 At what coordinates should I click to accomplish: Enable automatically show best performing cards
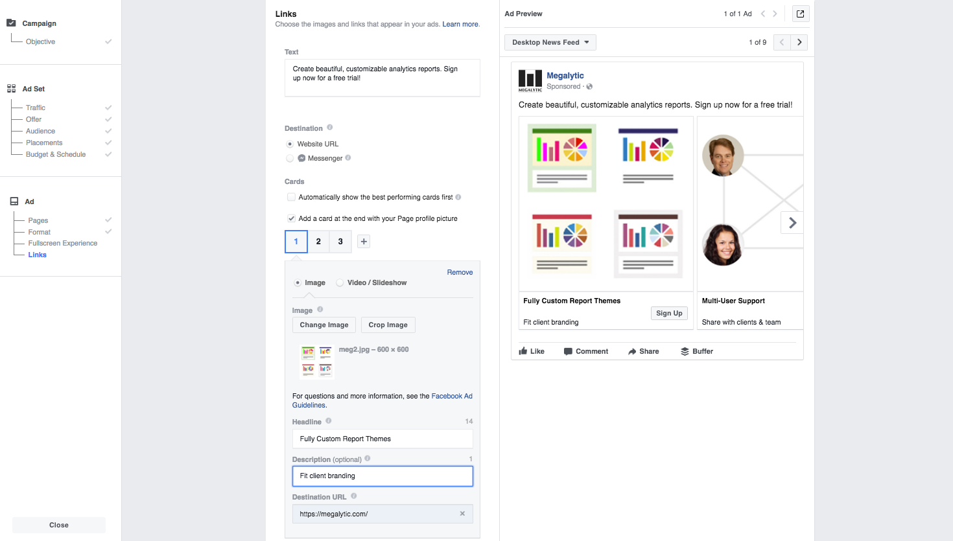click(291, 197)
